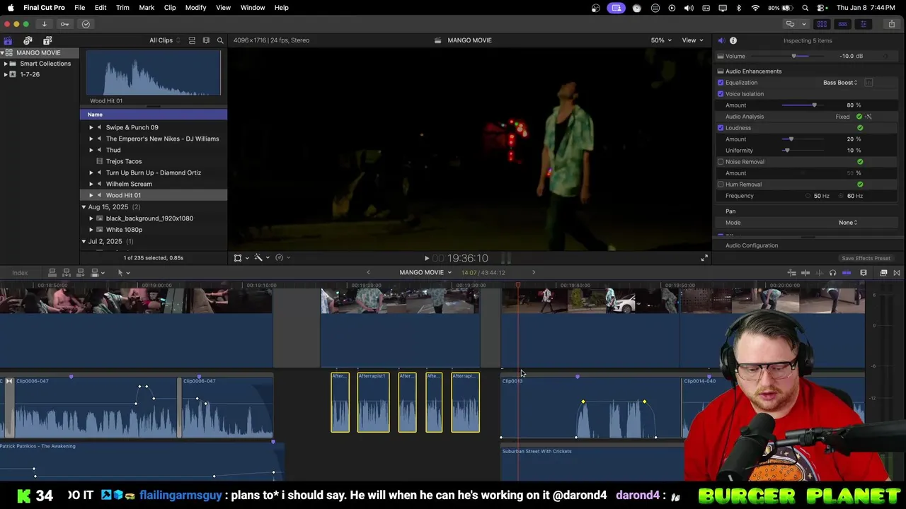The width and height of the screenshot is (906, 509).
Task: Open the Mark menu
Action: (x=147, y=8)
